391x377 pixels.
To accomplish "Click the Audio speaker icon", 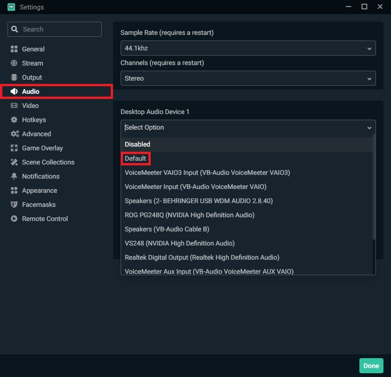I will [14, 91].
